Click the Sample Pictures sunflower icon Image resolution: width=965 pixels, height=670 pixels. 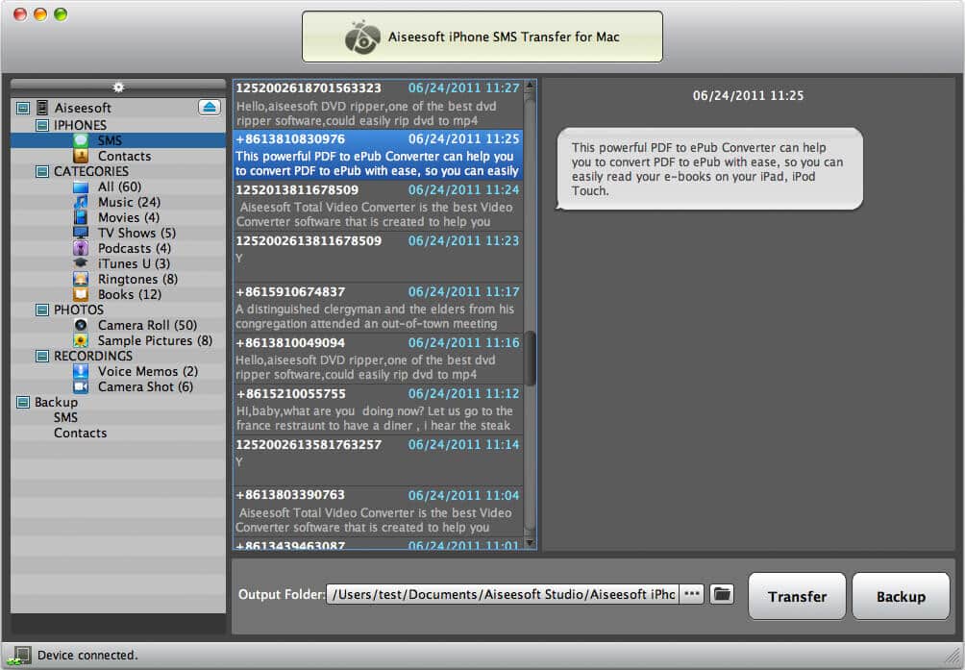(81, 340)
